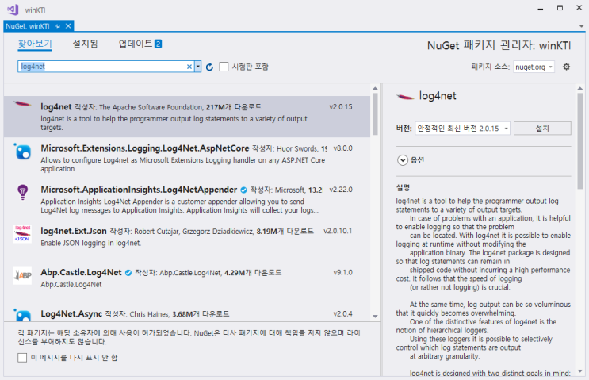
Task: Select the Abp.Castle.Log4Net package name
Action: pos(81,272)
